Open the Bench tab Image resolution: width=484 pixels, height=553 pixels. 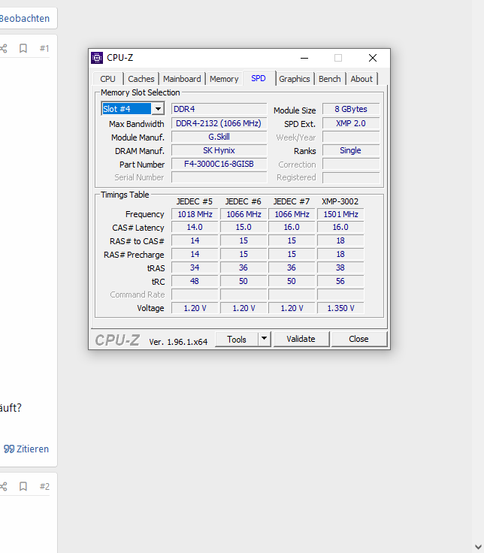tap(330, 79)
